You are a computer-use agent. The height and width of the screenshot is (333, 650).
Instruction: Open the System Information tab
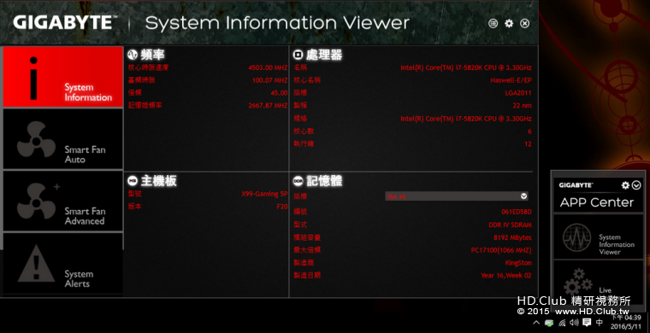tap(63, 77)
